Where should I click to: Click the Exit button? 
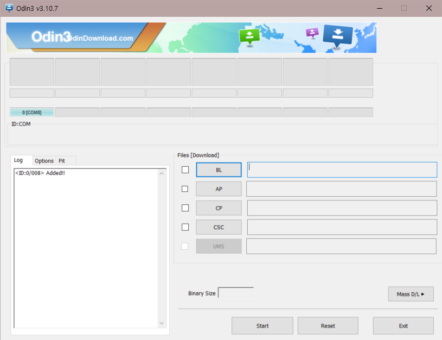click(x=403, y=326)
